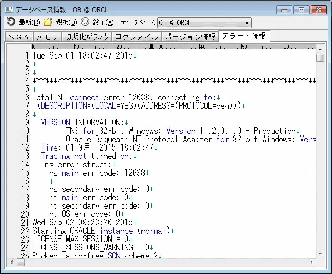Click the folder icon for 選択

click(48, 22)
